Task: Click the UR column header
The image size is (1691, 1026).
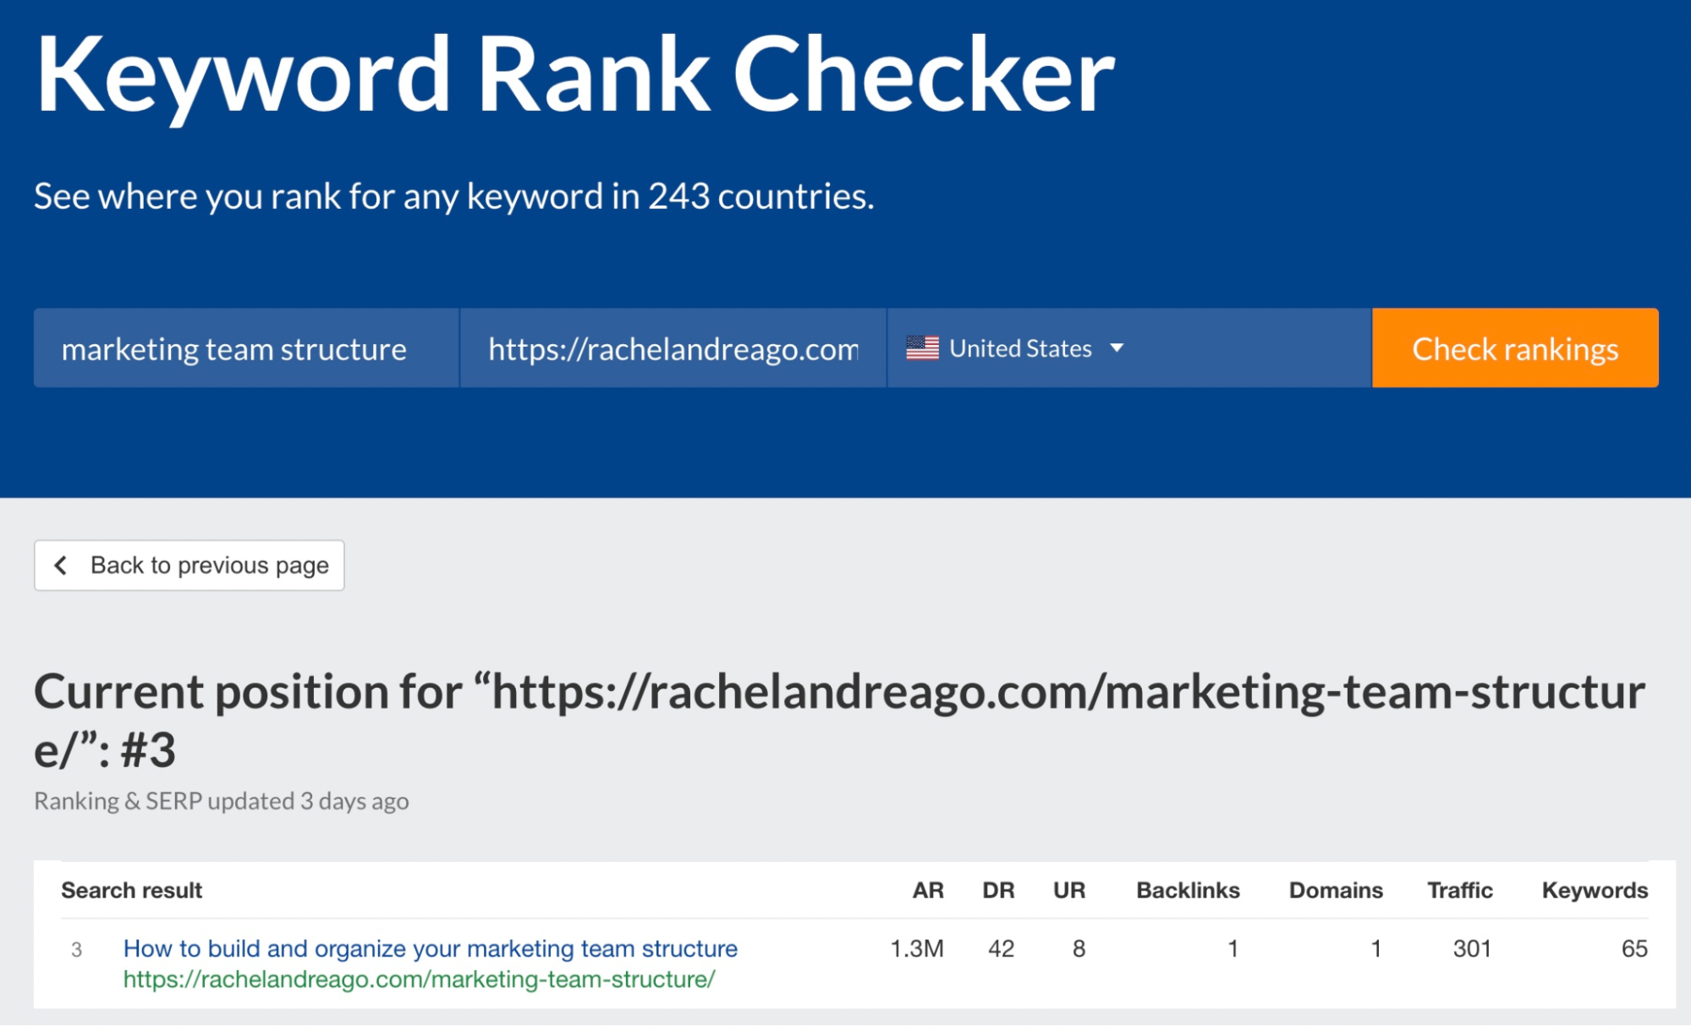Action: coord(1069,890)
